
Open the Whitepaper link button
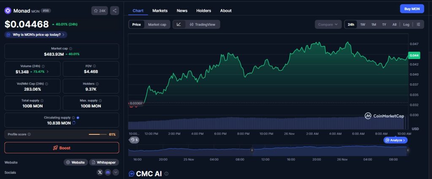pos(104,162)
